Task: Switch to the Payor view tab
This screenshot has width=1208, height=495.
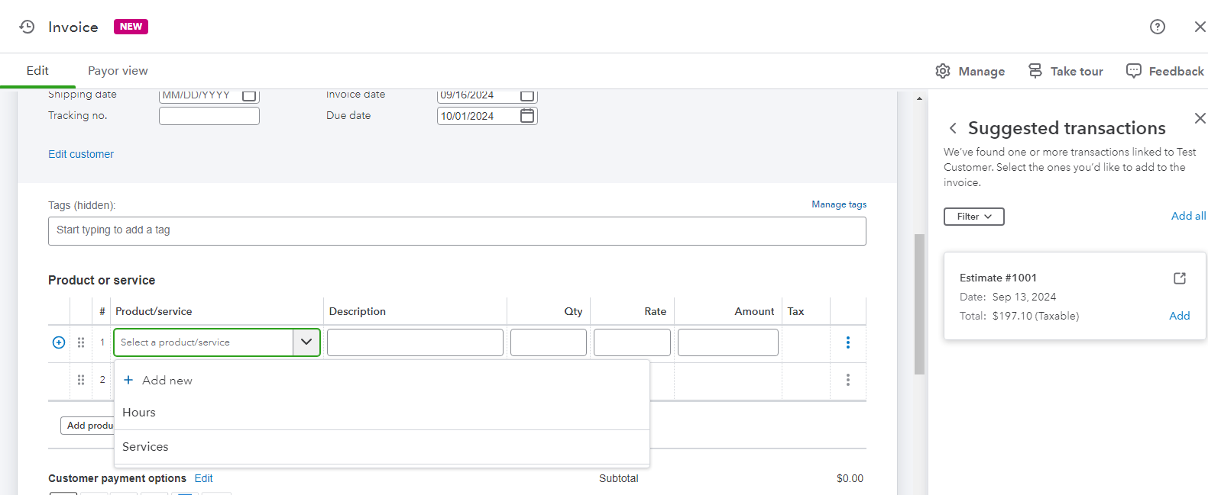Action: pos(118,71)
